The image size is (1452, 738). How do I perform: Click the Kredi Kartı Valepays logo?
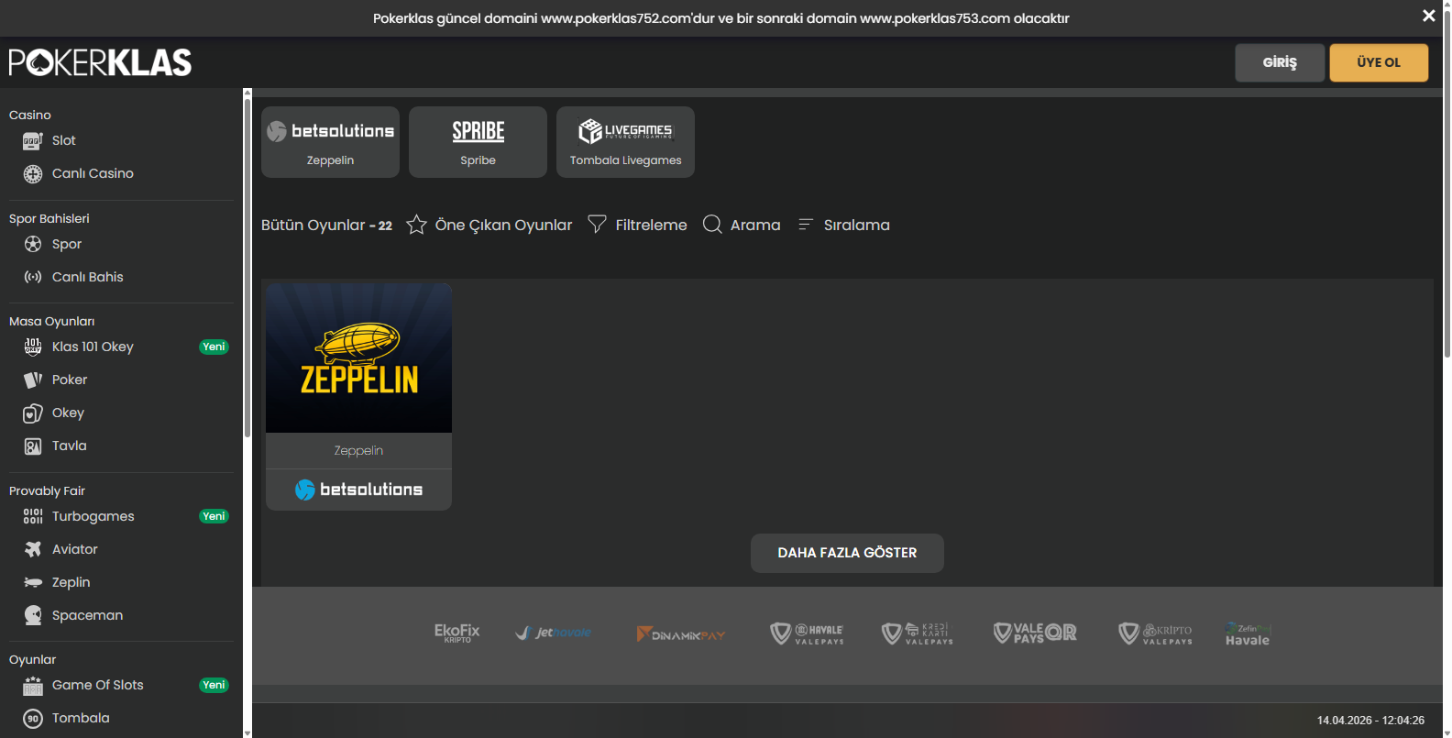click(x=918, y=633)
